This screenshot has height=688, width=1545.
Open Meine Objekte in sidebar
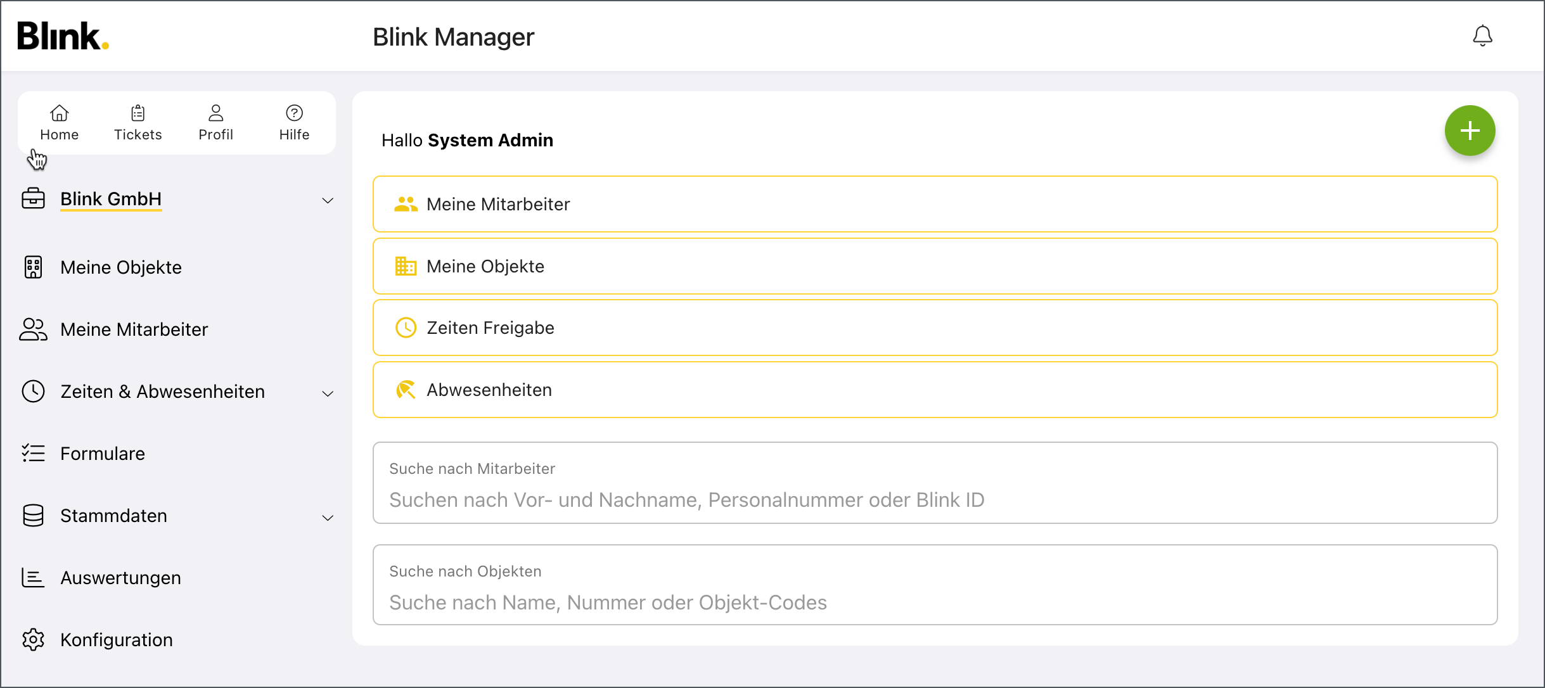(120, 267)
